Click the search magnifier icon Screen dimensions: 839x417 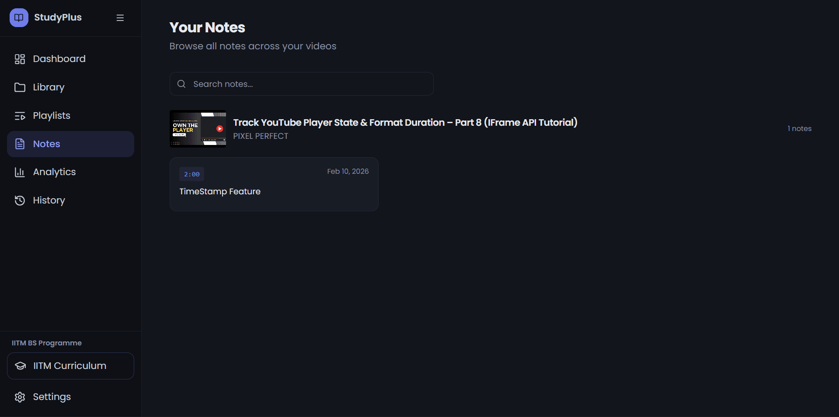pyautogui.click(x=181, y=84)
